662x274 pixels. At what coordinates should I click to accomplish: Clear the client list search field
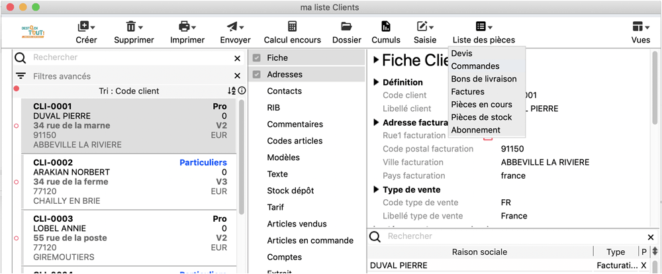pos(237,58)
